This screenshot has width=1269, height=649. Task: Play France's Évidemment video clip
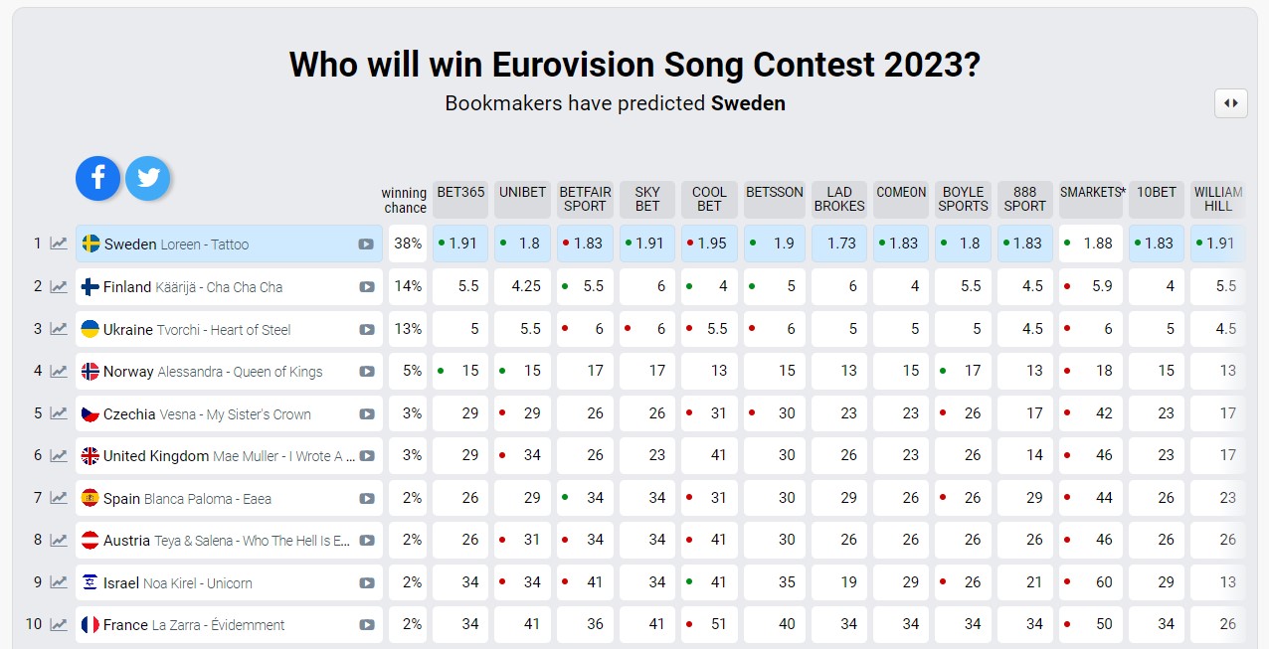coord(366,625)
